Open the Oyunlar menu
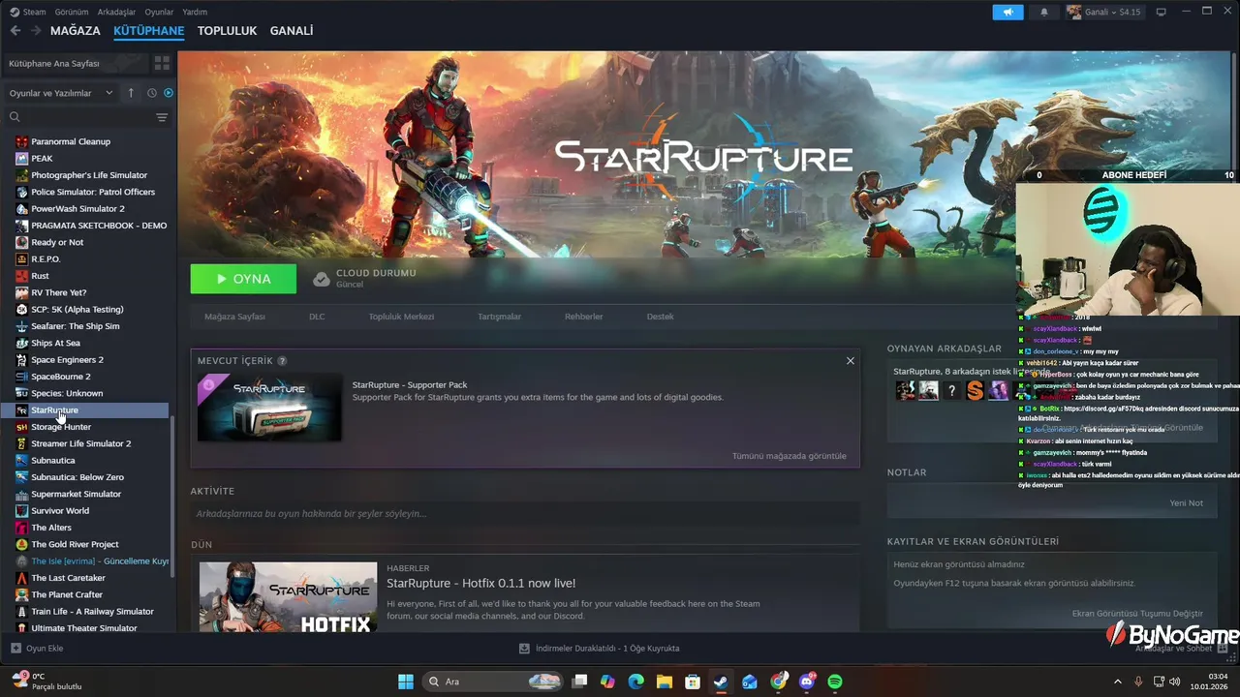The width and height of the screenshot is (1240, 697). [159, 12]
